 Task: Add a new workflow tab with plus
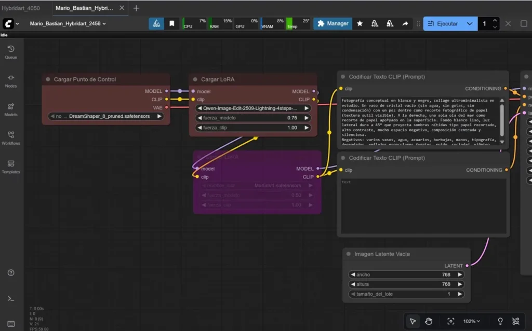(x=136, y=8)
